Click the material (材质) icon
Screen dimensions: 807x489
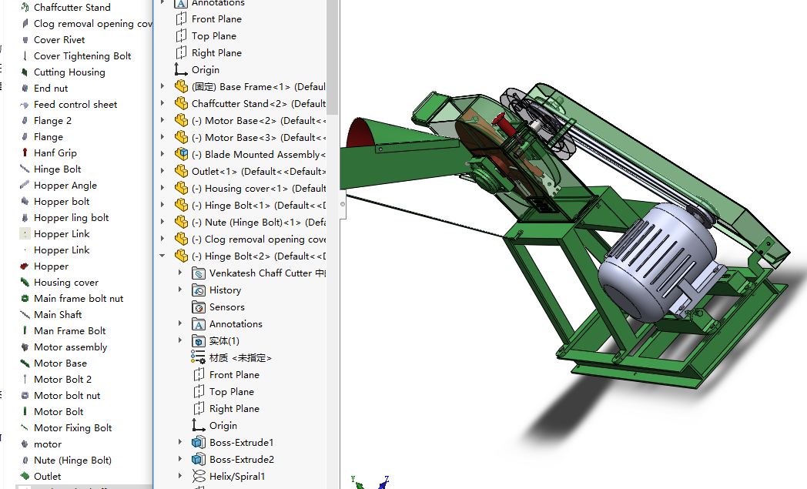point(199,357)
